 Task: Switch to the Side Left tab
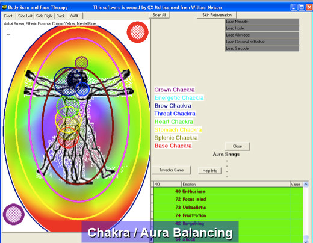pos(25,16)
